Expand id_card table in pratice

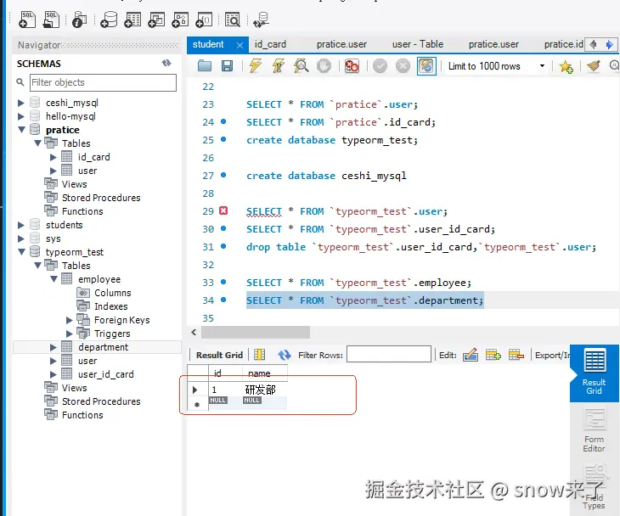tap(54, 157)
